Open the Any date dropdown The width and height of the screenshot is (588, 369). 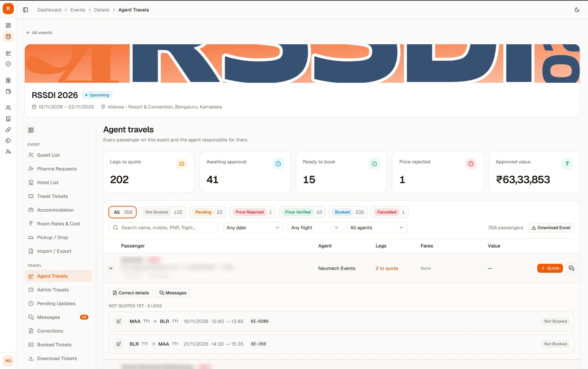point(253,228)
